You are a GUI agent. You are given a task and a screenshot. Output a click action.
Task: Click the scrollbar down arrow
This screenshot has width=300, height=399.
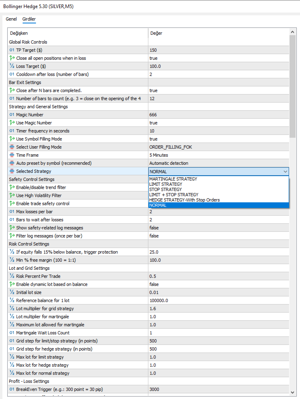pyautogui.click(x=292, y=393)
